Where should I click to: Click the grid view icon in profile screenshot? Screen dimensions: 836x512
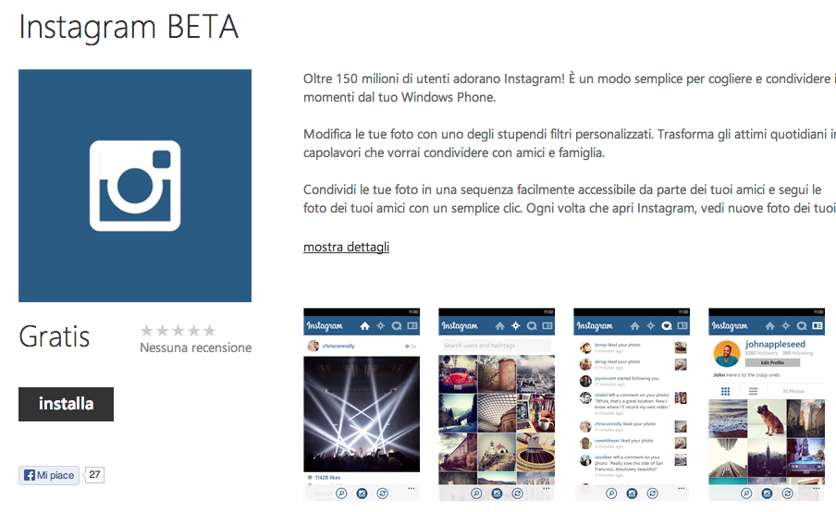tap(725, 391)
